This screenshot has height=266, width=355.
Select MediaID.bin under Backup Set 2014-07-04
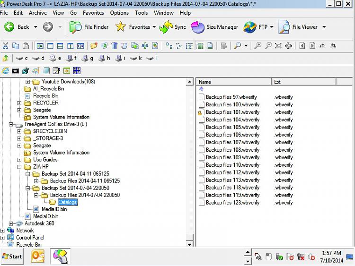tap(54, 209)
